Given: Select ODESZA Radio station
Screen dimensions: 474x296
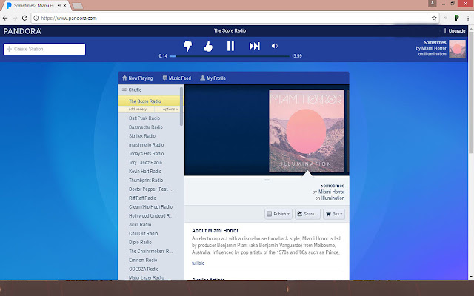Looking at the screenshot, I should click(144, 269).
